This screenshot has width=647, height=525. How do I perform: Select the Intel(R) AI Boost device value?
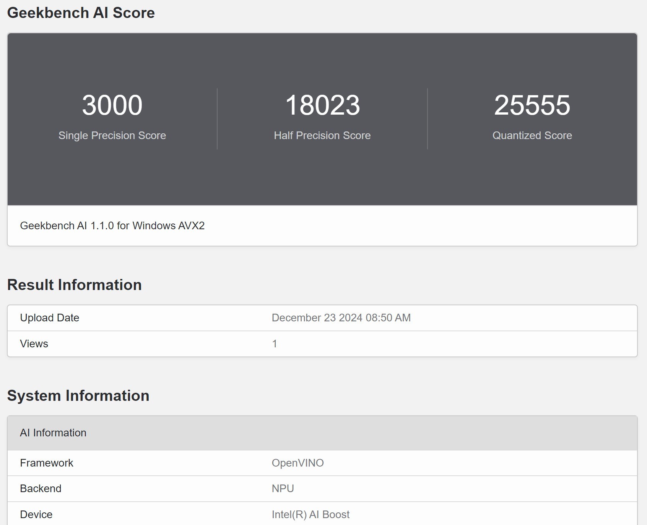[310, 514]
